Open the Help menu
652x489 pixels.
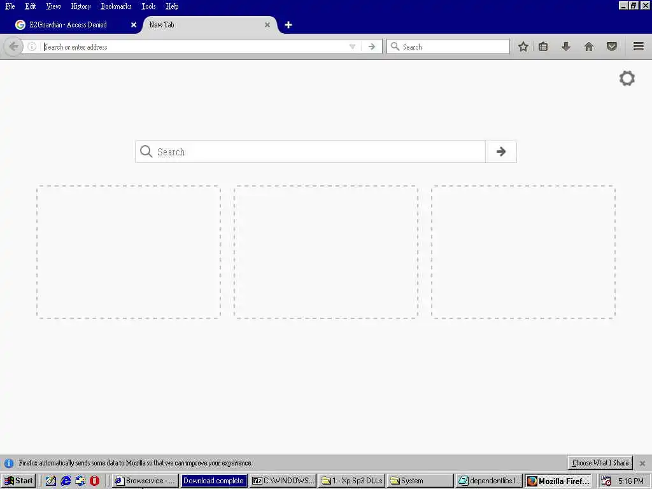(x=172, y=6)
